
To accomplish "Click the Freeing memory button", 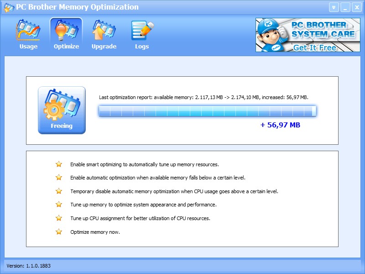I will 62,110.
